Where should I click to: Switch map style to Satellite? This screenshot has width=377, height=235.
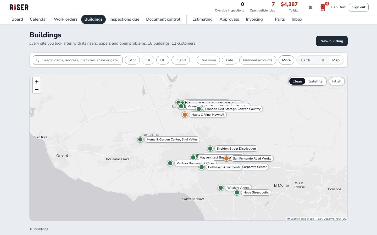pos(315,81)
